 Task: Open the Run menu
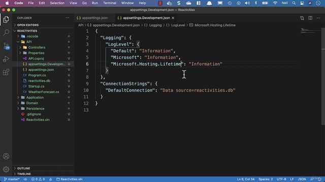click(x=95, y=3)
